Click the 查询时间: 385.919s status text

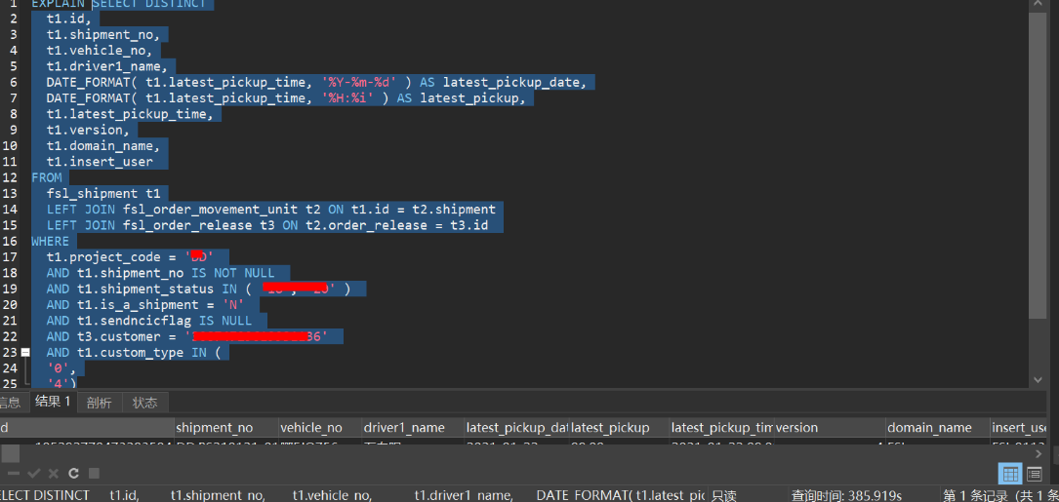pyautogui.click(x=846, y=495)
